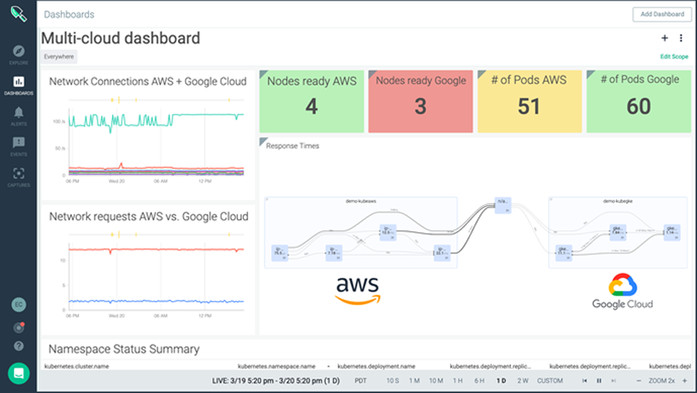Open the PDT timezone selector
The width and height of the screenshot is (697, 393).
(361, 381)
